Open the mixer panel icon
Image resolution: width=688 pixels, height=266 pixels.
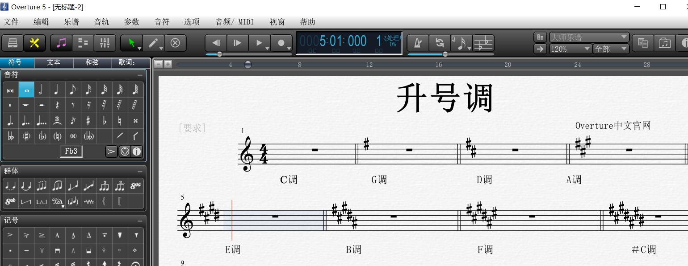pyautogui.click(x=105, y=43)
